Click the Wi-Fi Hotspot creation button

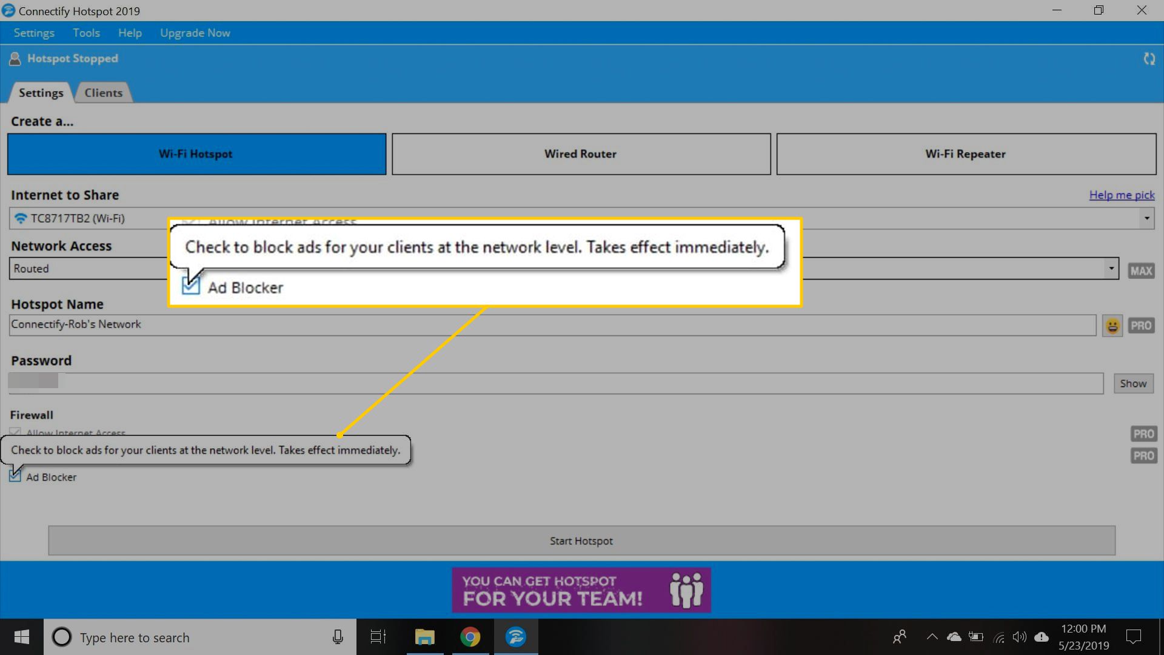[196, 153]
